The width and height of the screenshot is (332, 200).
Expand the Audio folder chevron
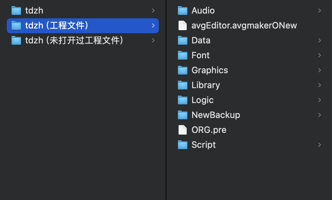[x=319, y=11]
